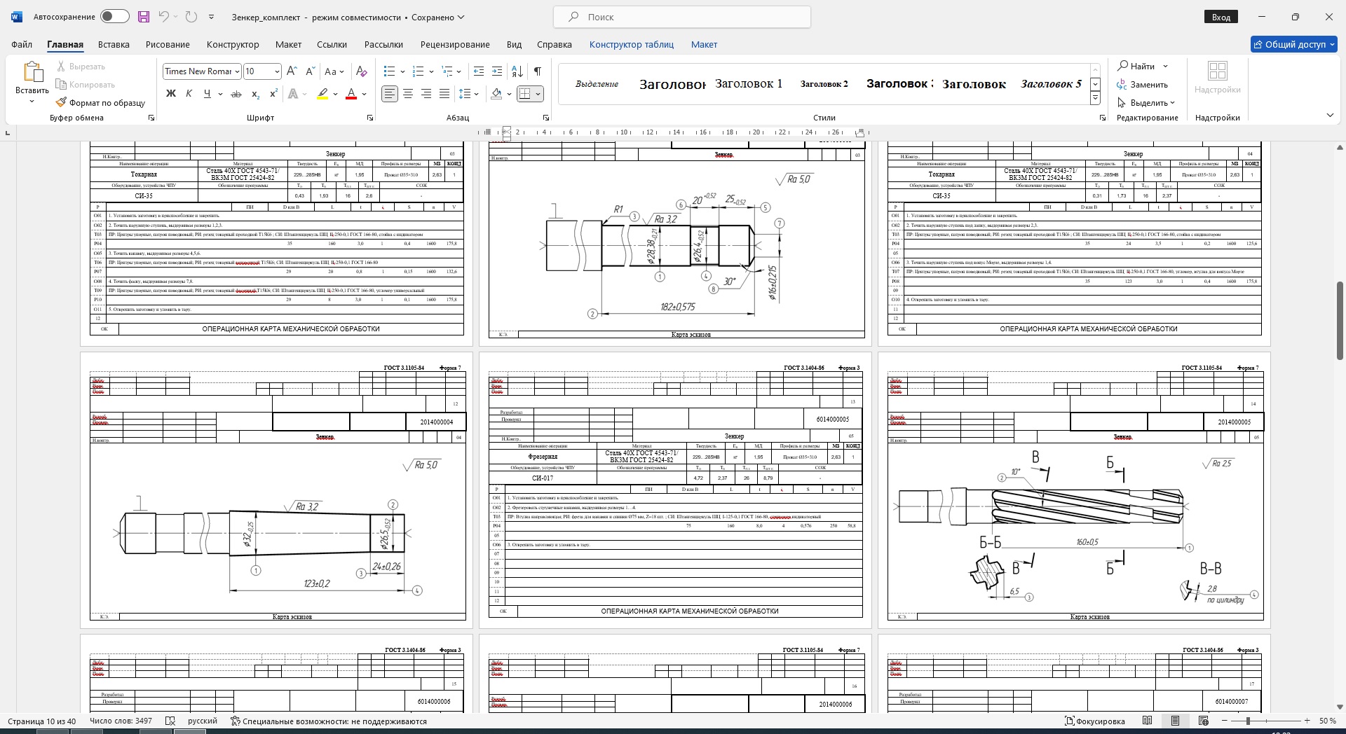This screenshot has width=1346, height=734.
Task: Expand the styles gallery
Action: point(1095,99)
